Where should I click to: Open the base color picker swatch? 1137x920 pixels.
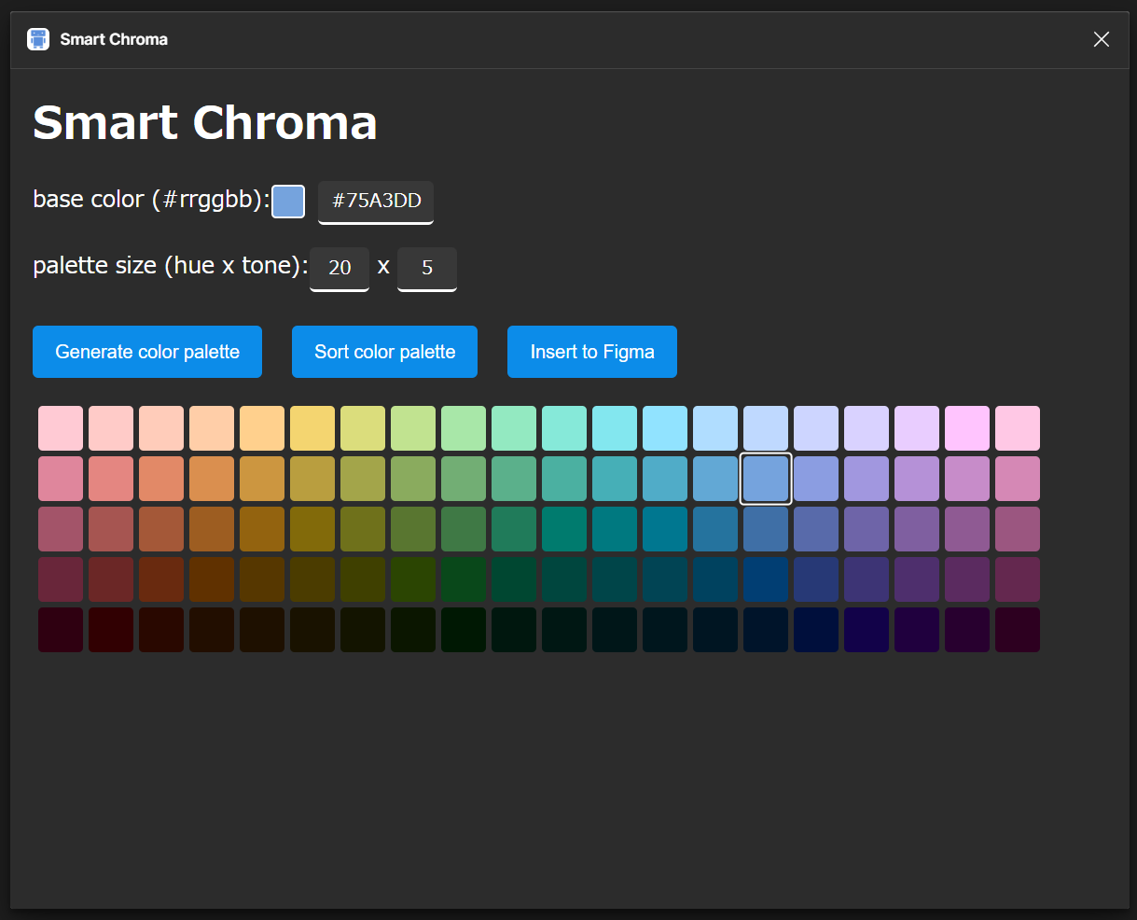pos(287,202)
